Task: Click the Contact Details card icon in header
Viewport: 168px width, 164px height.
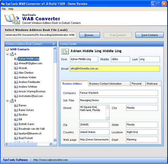Action: click(65, 51)
